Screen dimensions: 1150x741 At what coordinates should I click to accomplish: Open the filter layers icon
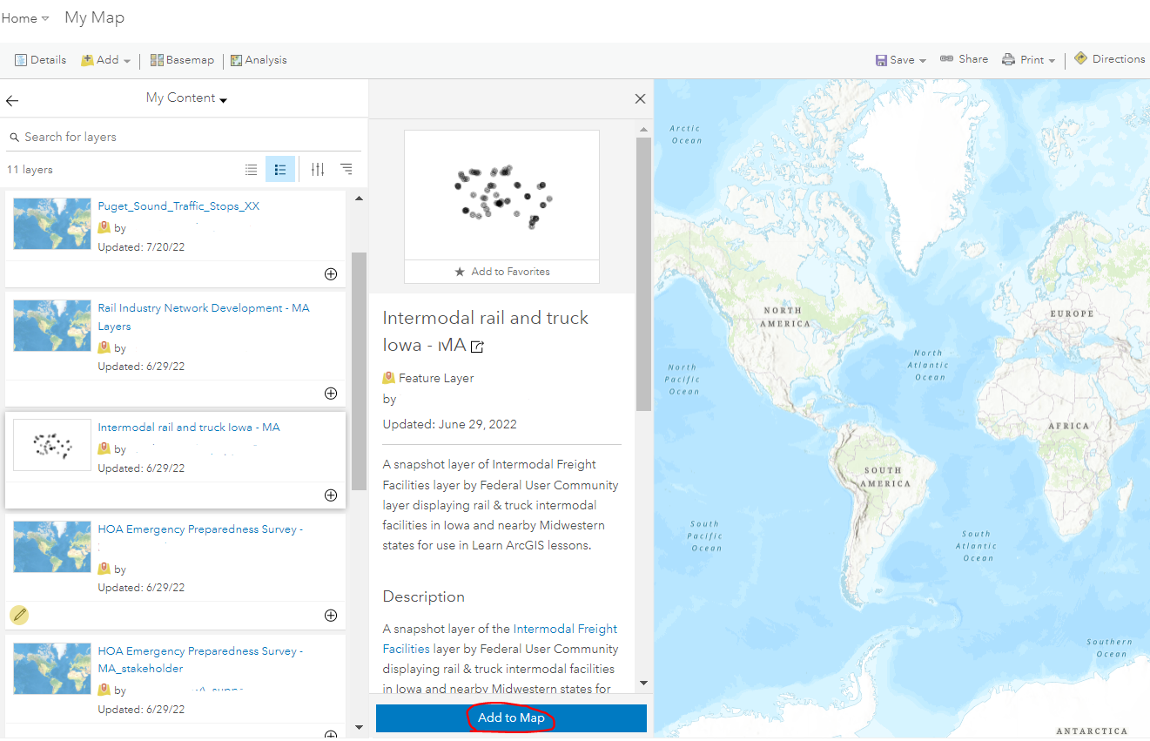317,169
